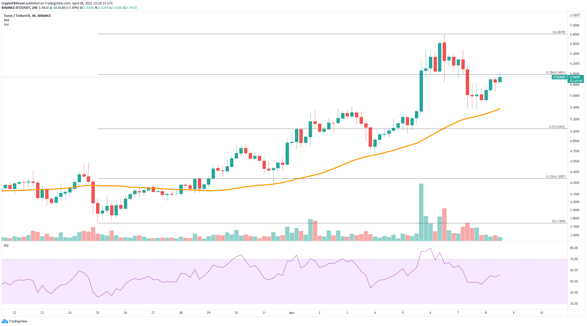The height and width of the screenshot is (326, 587).
Task: Click the countdown timer 02:49:46
Action: (x=576, y=81)
